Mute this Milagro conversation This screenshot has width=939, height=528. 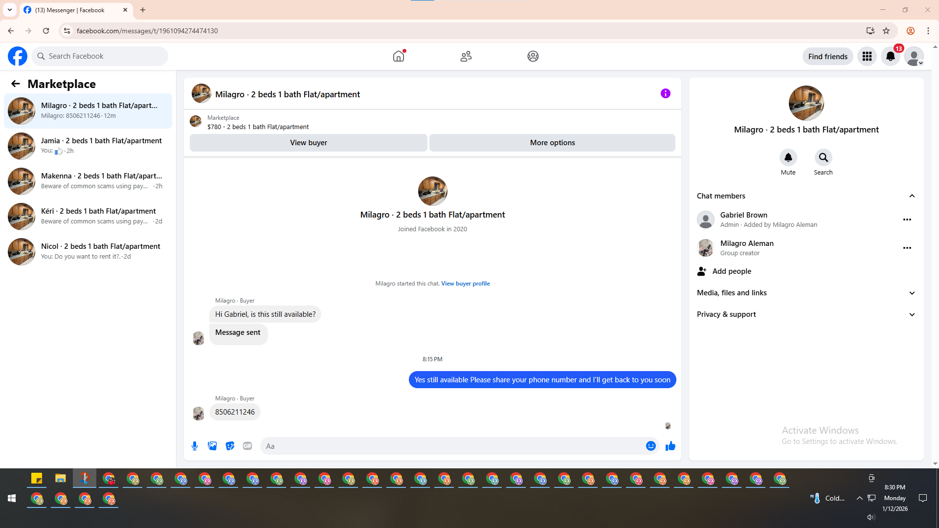(788, 157)
